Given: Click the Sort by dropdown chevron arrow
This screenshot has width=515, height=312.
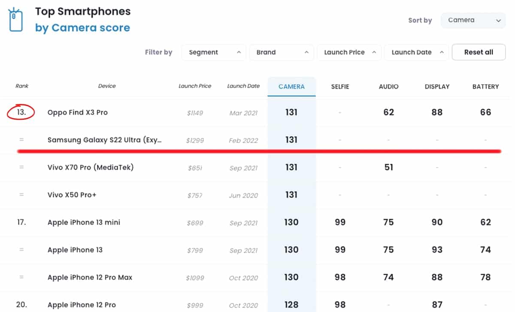Looking at the screenshot, I should coord(498,21).
